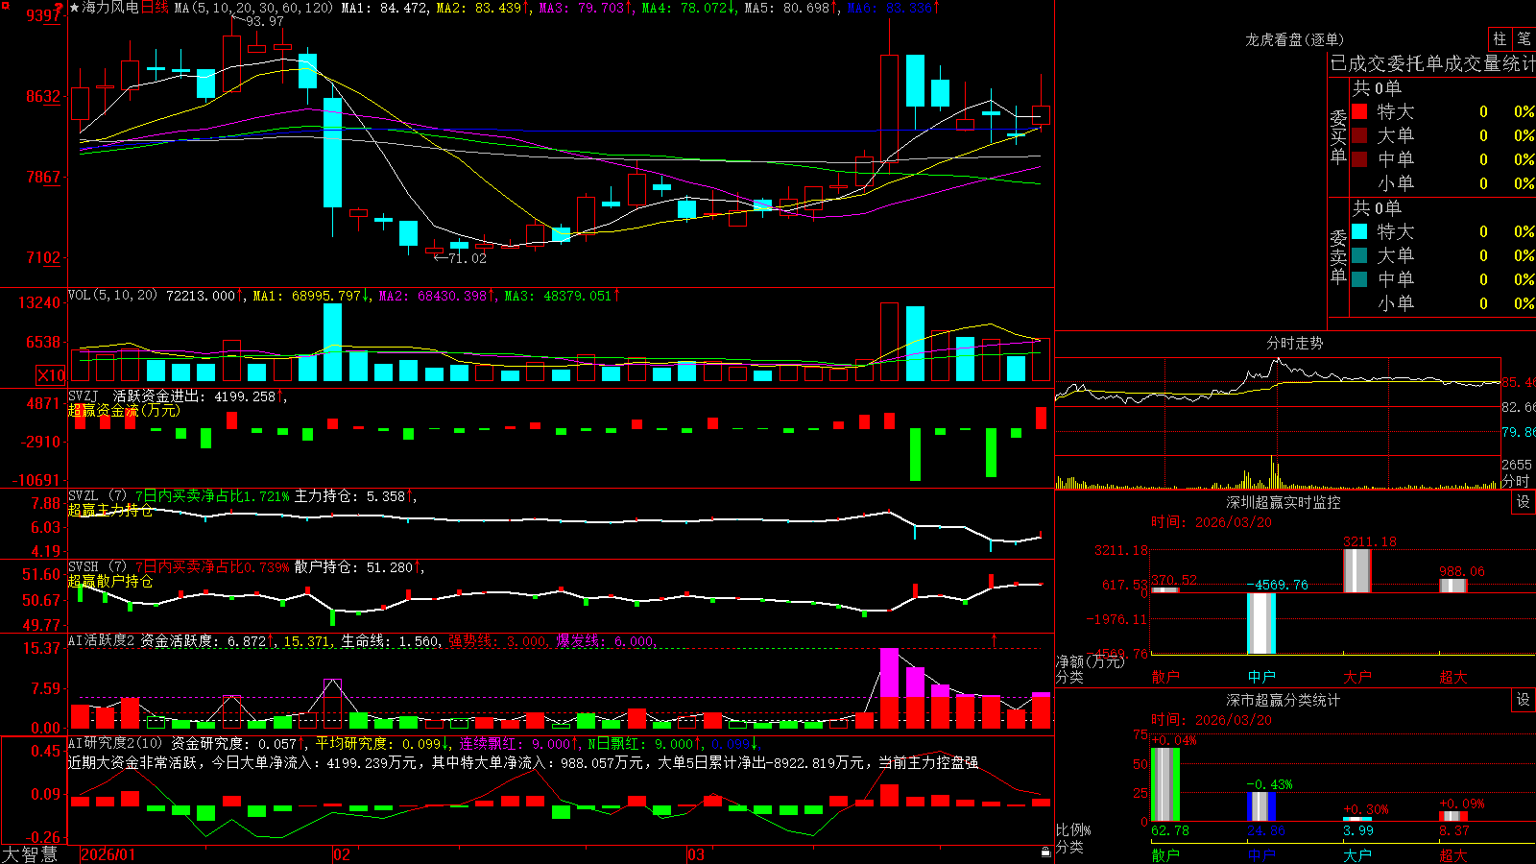Click the 大智慧 logo label
The width and height of the screenshot is (1536, 864).
tap(30, 854)
